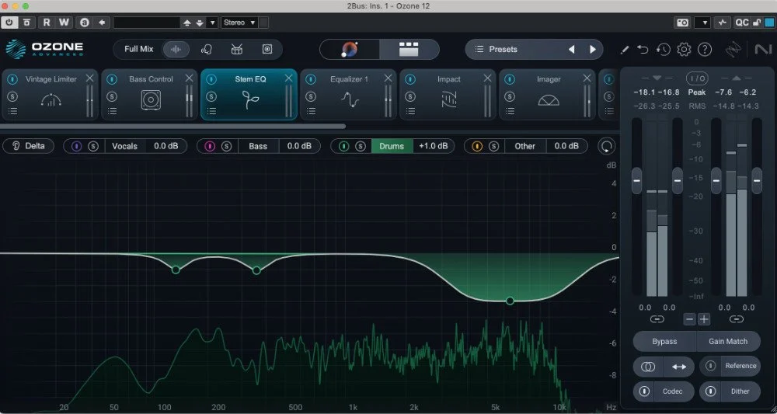This screenshot has height=414, width=777.
Task: Click the Bypass button
Action: click(664, 341)
